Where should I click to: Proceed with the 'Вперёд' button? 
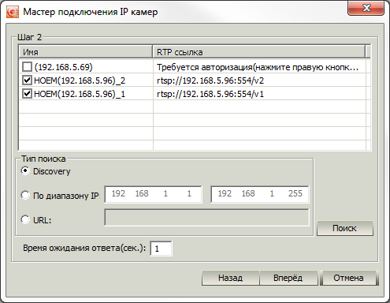coord(288,278)
